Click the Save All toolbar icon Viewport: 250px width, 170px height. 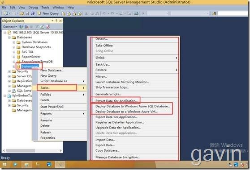pyautogui.click(x=33, y=13)
